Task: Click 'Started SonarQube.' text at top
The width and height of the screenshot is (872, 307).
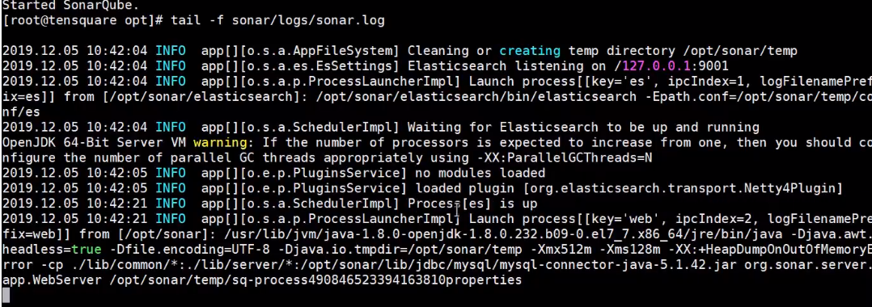Action: (x=70, y=6)
